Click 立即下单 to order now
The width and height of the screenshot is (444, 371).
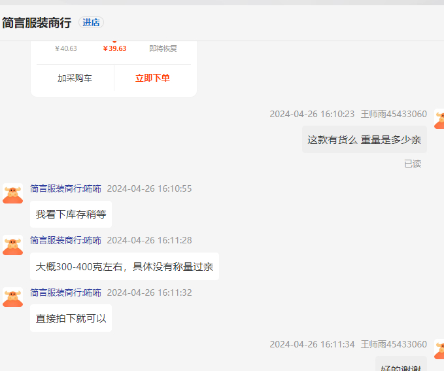tap(152, 78)
